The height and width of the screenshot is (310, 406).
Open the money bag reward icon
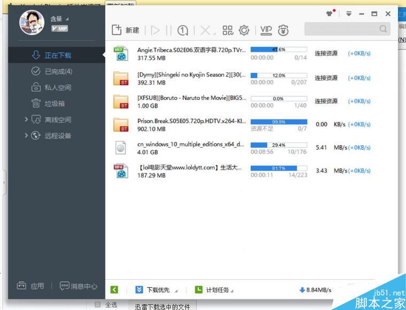pos(283,31)
